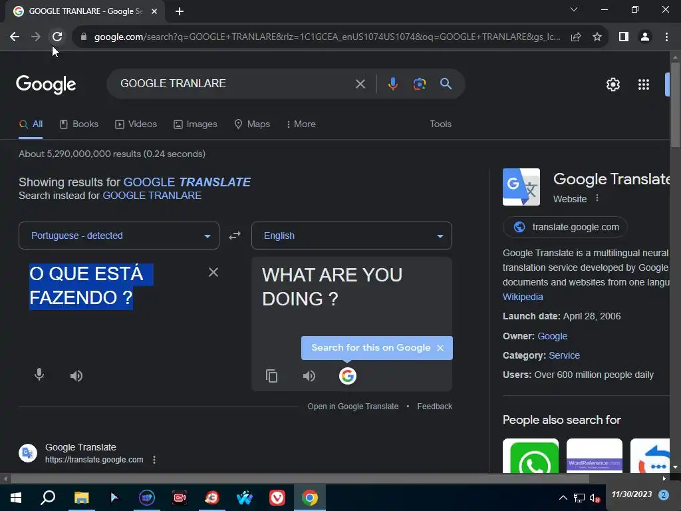Screen dimensions: 681x511
Task: Open the WhatsApp related search thumbnail
Action: click(531, 456)
